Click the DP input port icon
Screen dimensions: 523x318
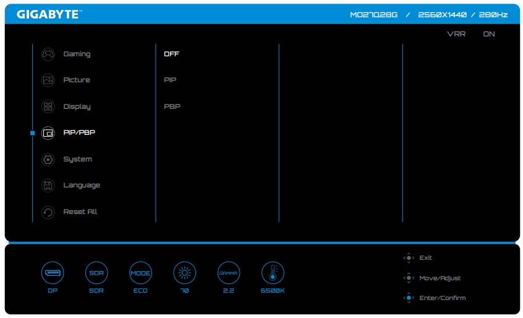[52, 273]
